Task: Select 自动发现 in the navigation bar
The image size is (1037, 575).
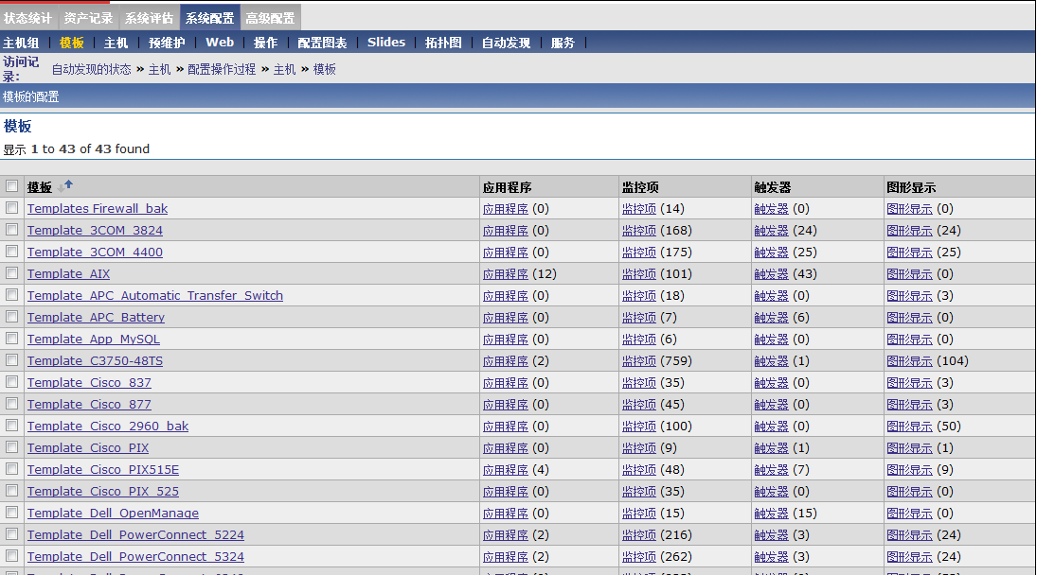Action: coord(506,43)
